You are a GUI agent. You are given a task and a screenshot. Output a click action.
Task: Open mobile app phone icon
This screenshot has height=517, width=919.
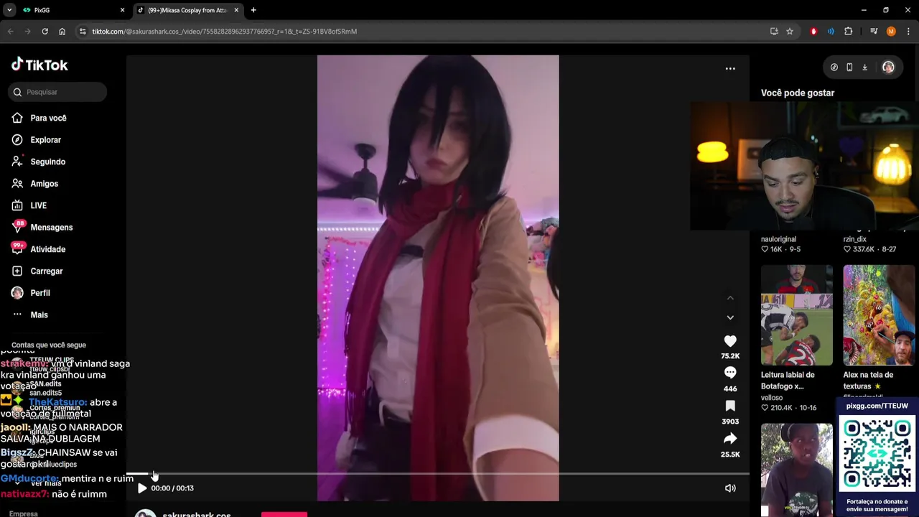pos(849,67)
